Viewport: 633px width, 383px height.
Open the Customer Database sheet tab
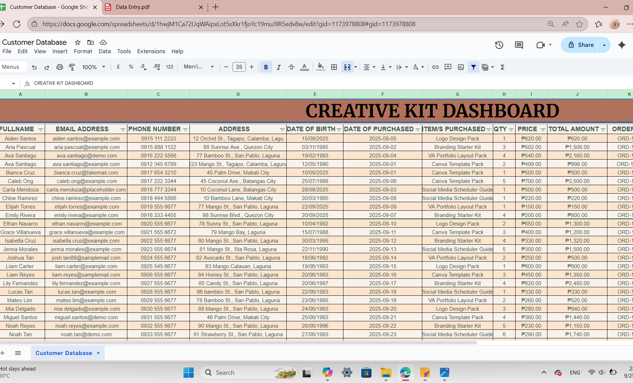pos(64,353)
